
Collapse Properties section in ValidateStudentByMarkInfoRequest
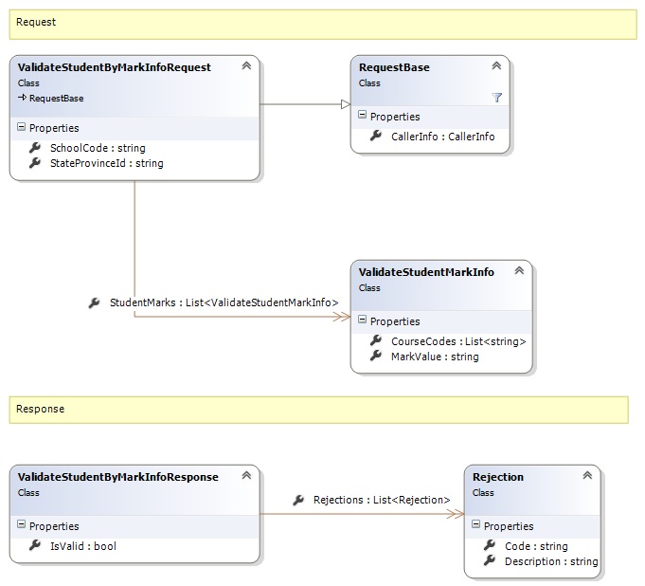(21, 128)
